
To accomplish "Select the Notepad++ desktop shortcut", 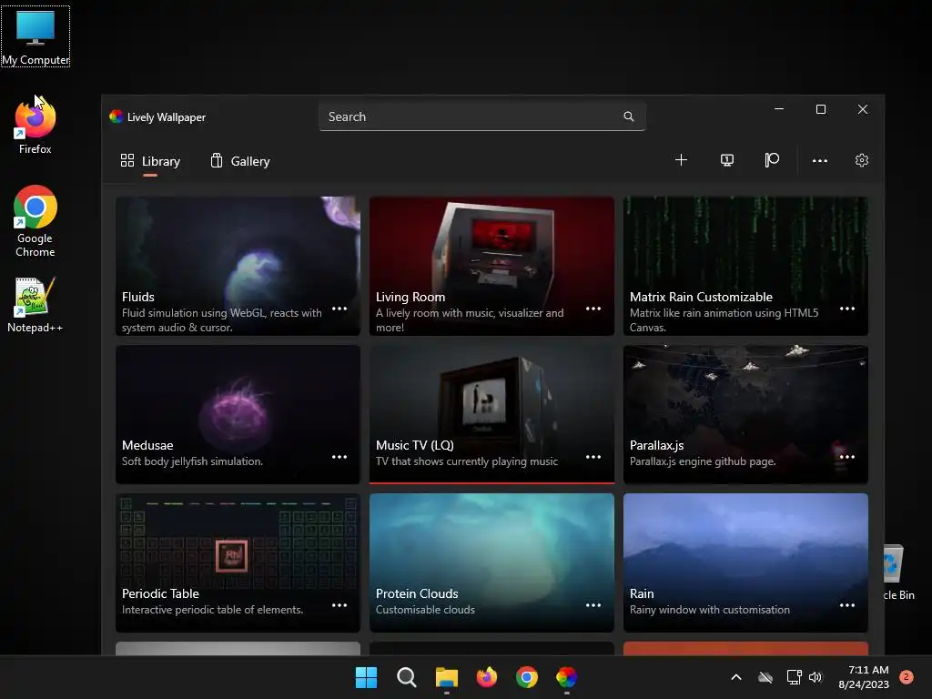I will [35, 304].
